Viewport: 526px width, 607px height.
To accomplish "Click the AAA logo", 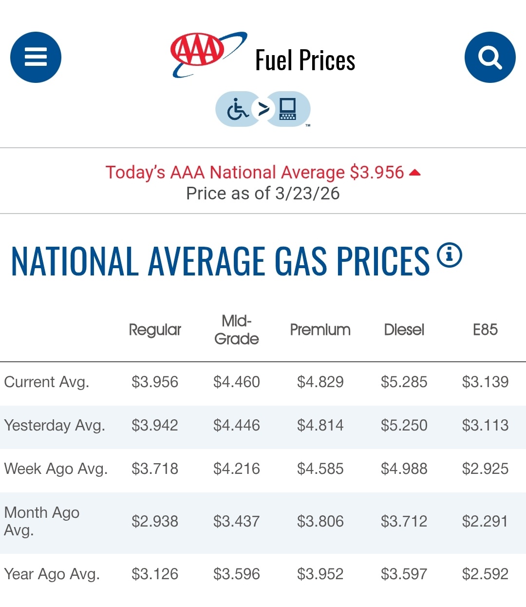I will click(207, 54).
